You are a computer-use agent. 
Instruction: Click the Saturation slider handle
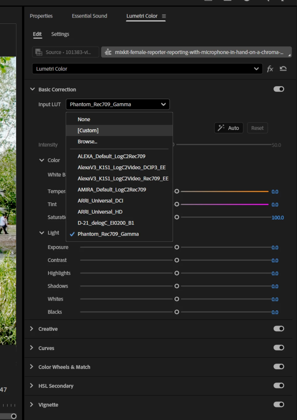(177, 217)
